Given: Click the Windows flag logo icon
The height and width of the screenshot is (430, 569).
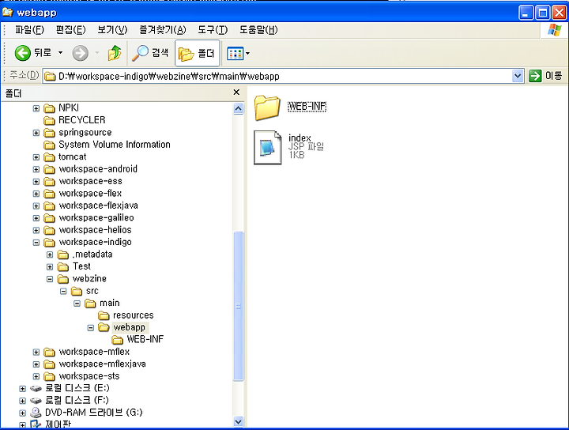Looking at the screenshot, I should (555, 30).
